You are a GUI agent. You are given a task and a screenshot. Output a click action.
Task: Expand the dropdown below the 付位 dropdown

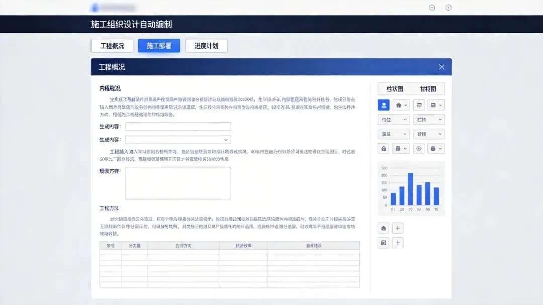pyautogui.click(x=394, y=134)
